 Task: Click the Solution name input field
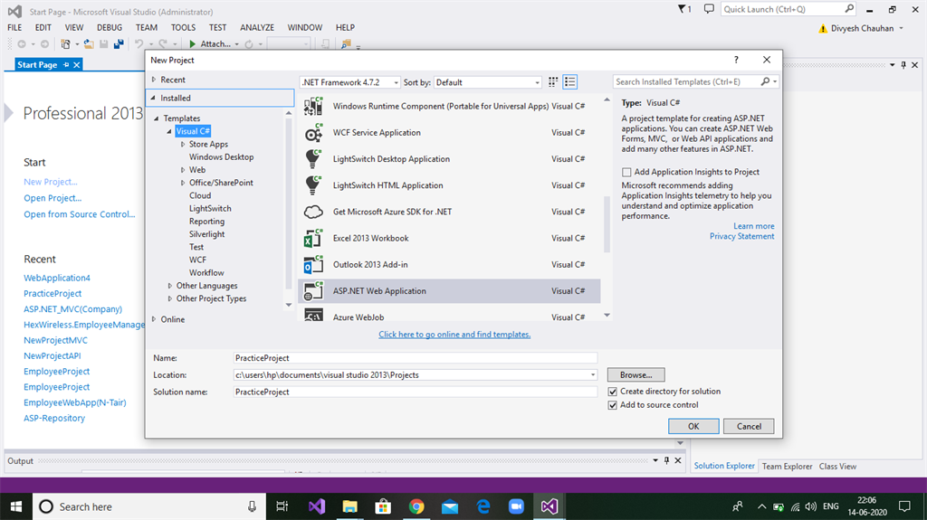tap(416, 392)
